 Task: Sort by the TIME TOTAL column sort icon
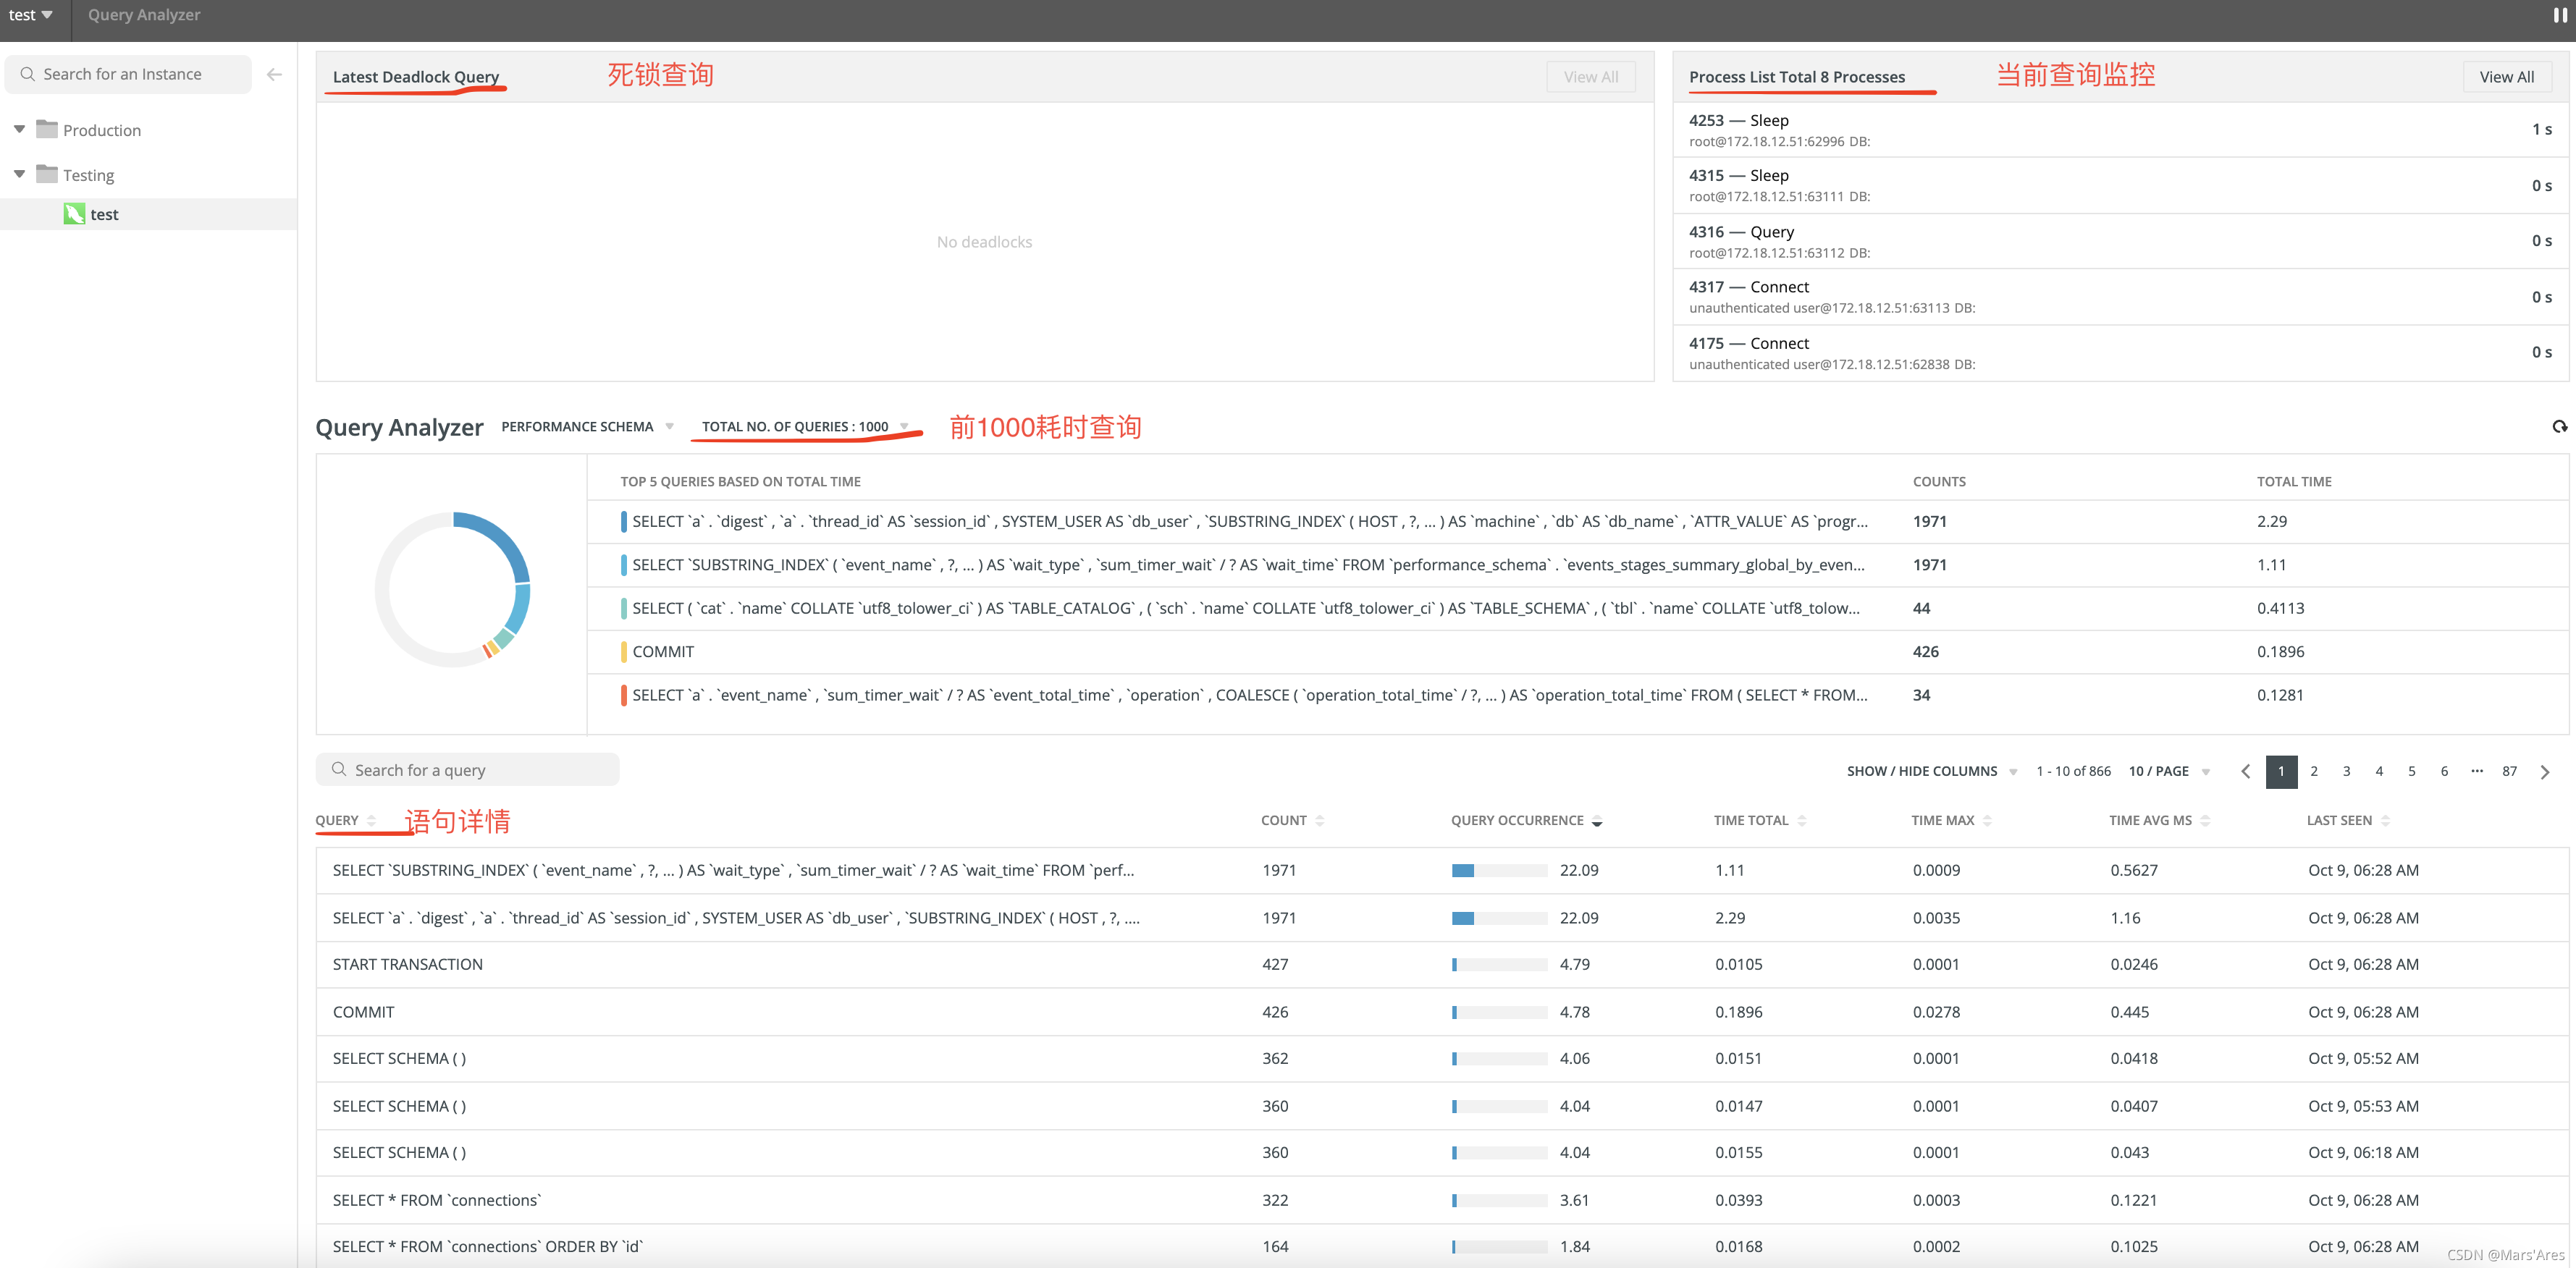coord(1802,820)
